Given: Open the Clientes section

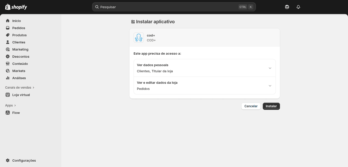Looking at the screenshot, I should [8, 42].
